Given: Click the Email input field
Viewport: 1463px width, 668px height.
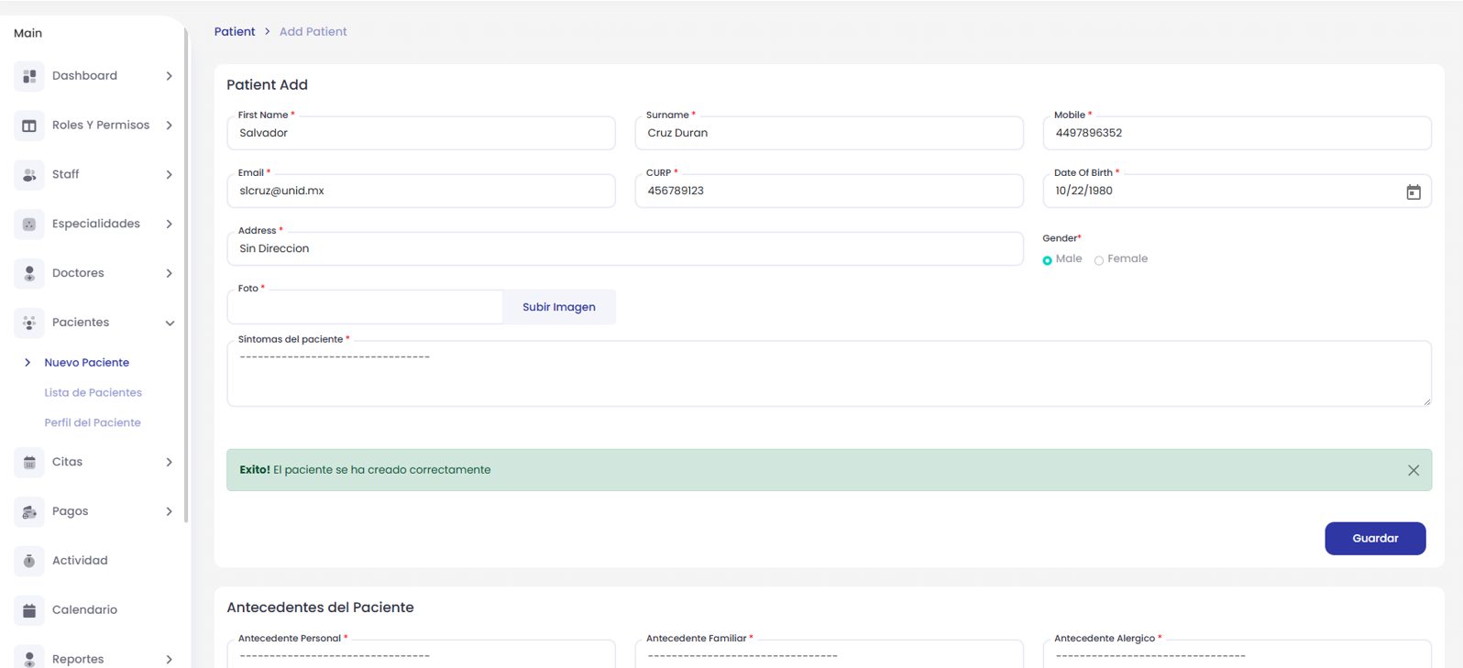Looking at the screenshot, I should pyautogui.click(x=421, y=191).
